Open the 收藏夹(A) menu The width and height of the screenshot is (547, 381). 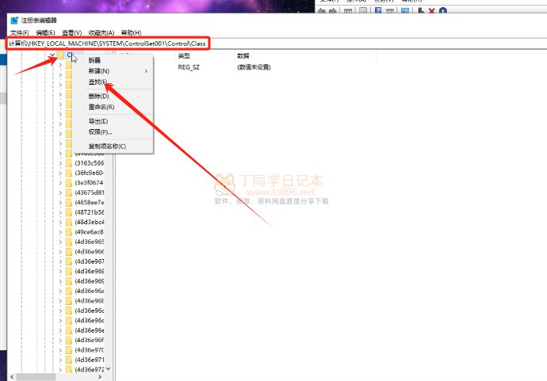coord(101,32)
